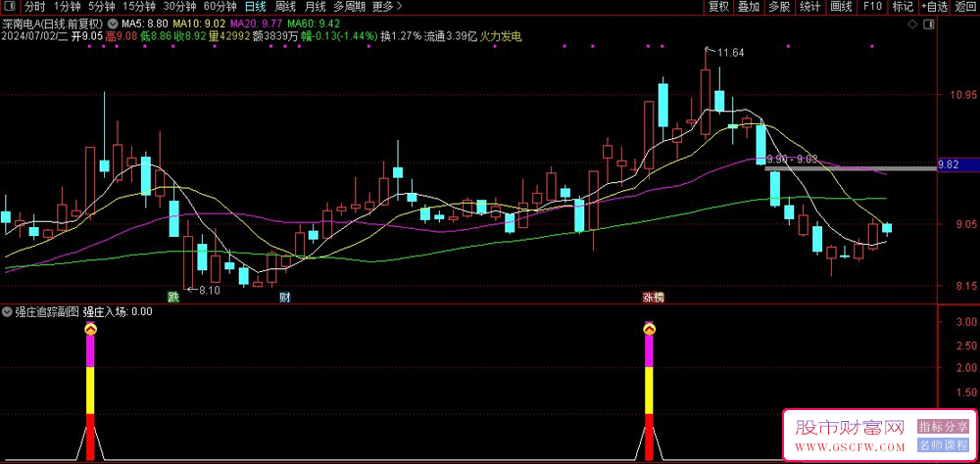This screenshot has height=464, width=980.
Task: Select the 15分钟 period tab
Action: tap(138, 7)
